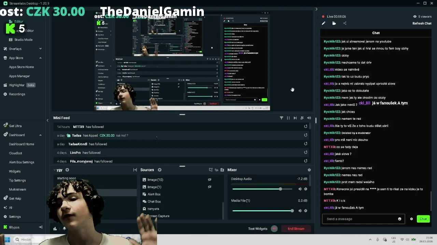Viewport: 437px width, 245px height.
Task: Toggle the REC recording button
Action: (x=274, y=229)
